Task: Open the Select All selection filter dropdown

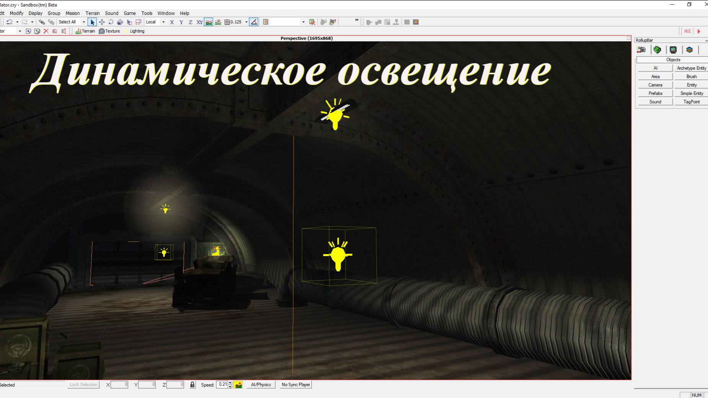Action: click(x=84, y=22)
